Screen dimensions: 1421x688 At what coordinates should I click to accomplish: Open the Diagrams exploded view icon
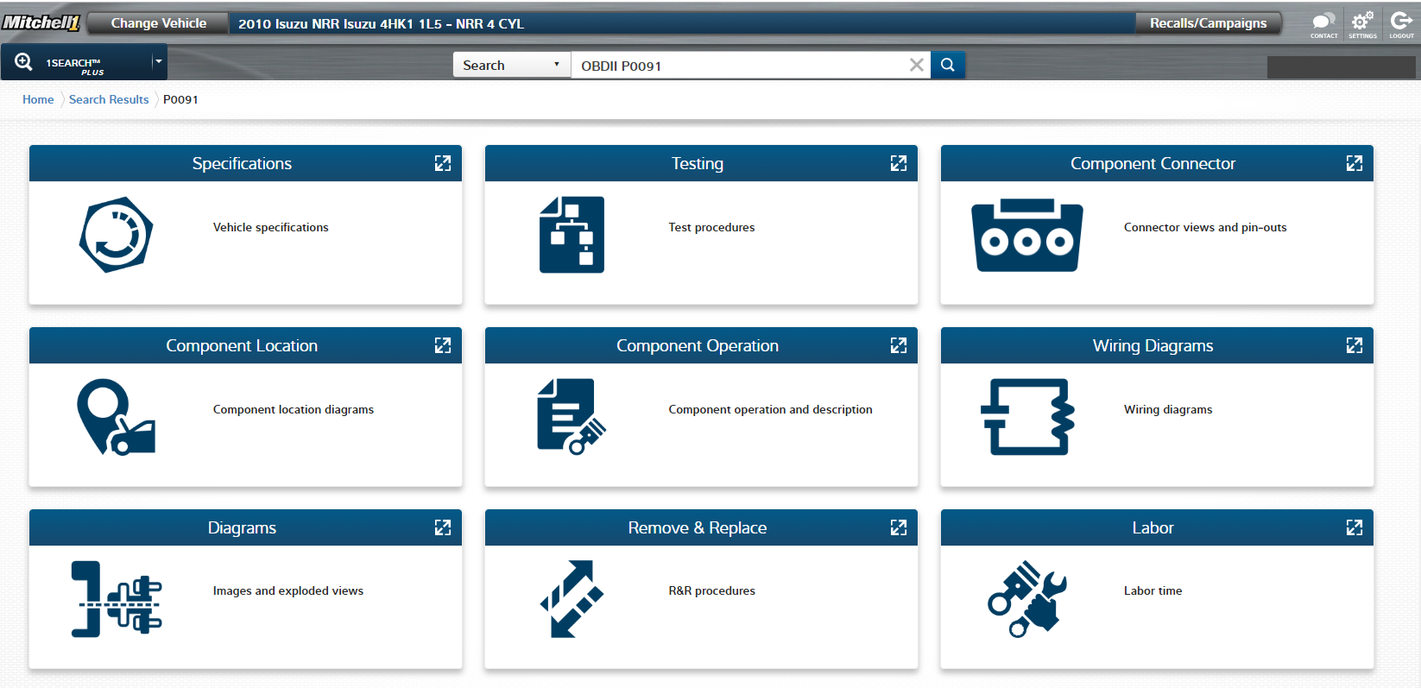tap(116, 599)
